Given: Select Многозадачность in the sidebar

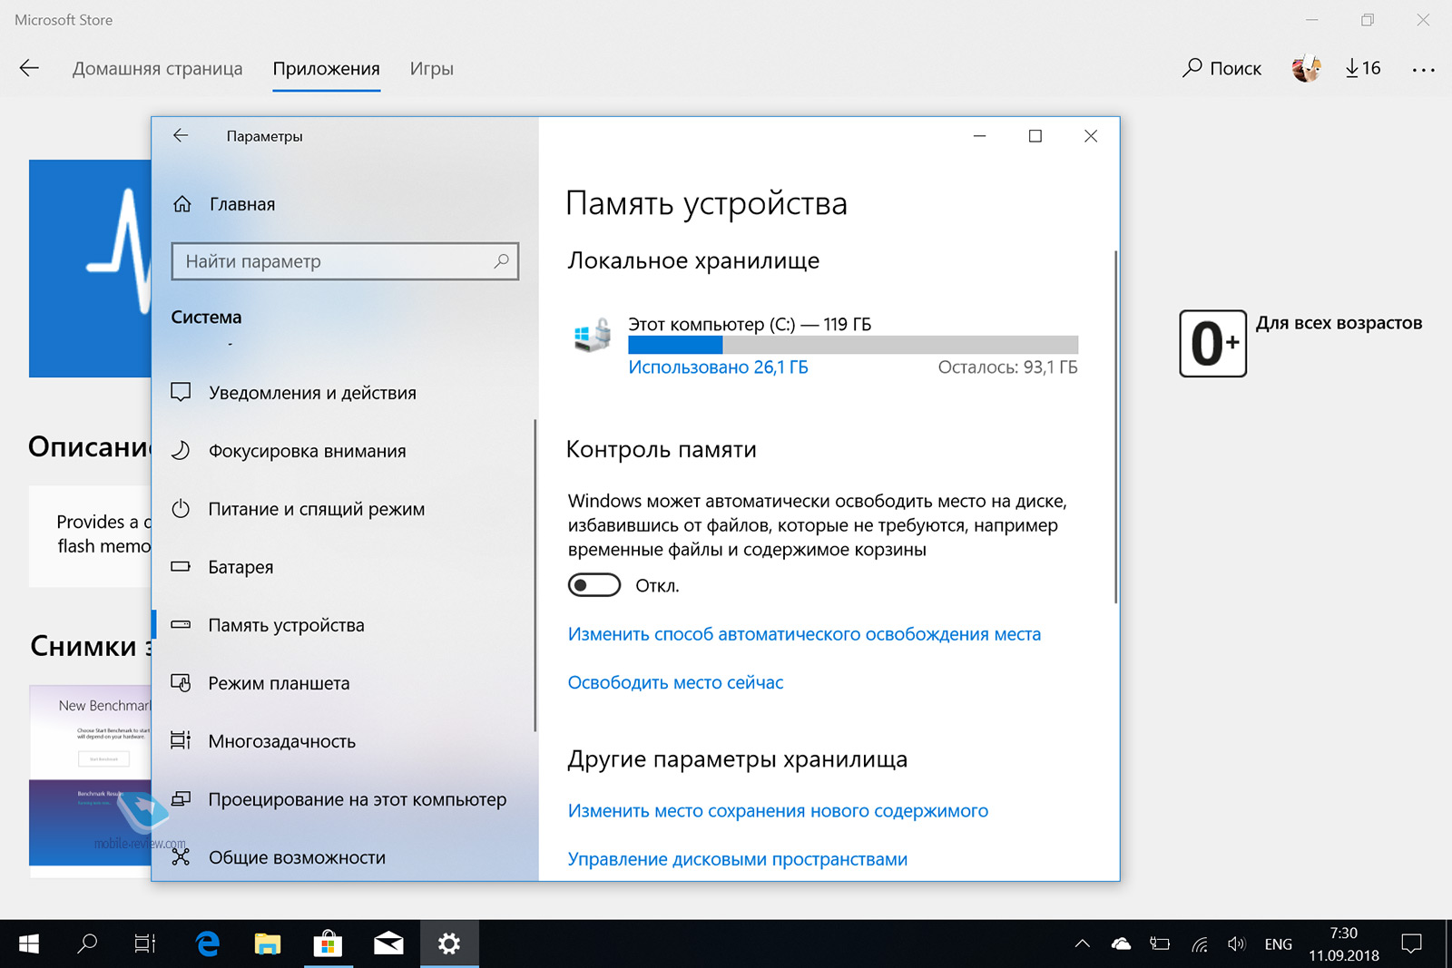Looking at the screenshot, I should click(281, 741).
